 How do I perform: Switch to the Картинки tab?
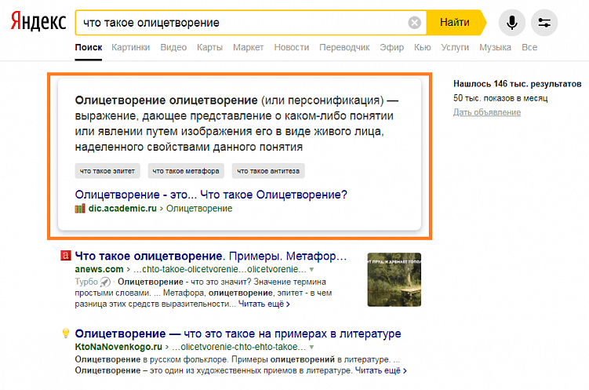[130, 48]
